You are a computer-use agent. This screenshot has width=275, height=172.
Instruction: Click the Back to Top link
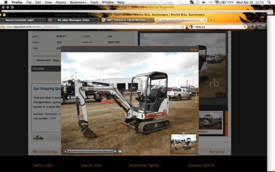tap(217, 152)
